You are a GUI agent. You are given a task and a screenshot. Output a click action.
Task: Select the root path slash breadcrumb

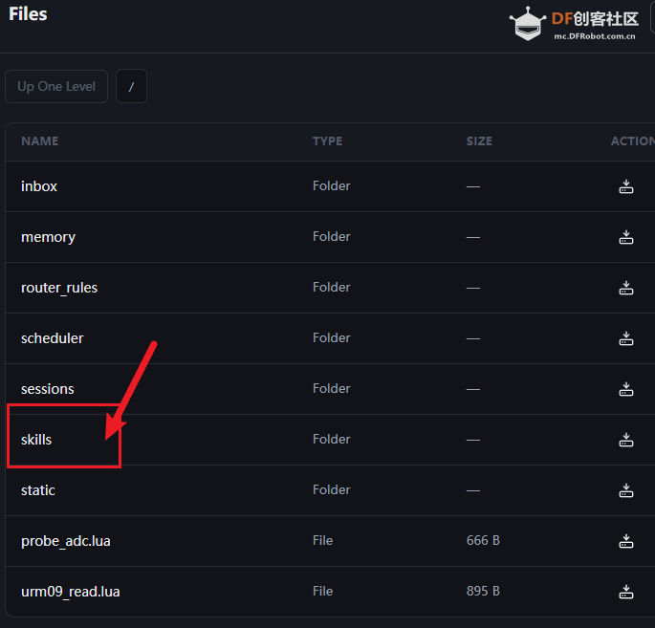[x=131, y=86]
